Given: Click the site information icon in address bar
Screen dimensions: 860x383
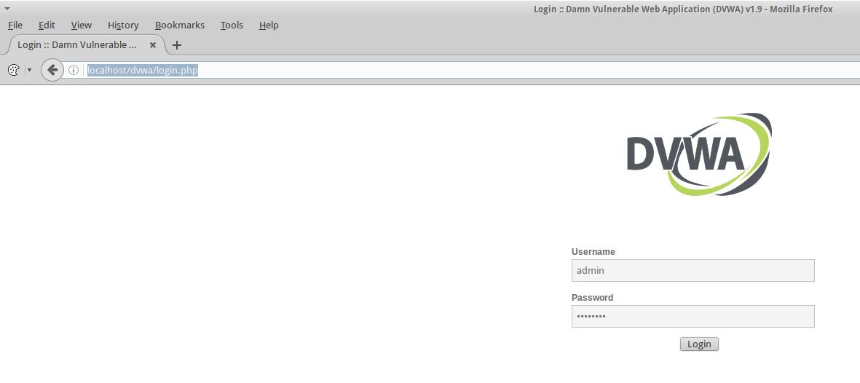Looking at the screenshot, I should tap(74, 70).
